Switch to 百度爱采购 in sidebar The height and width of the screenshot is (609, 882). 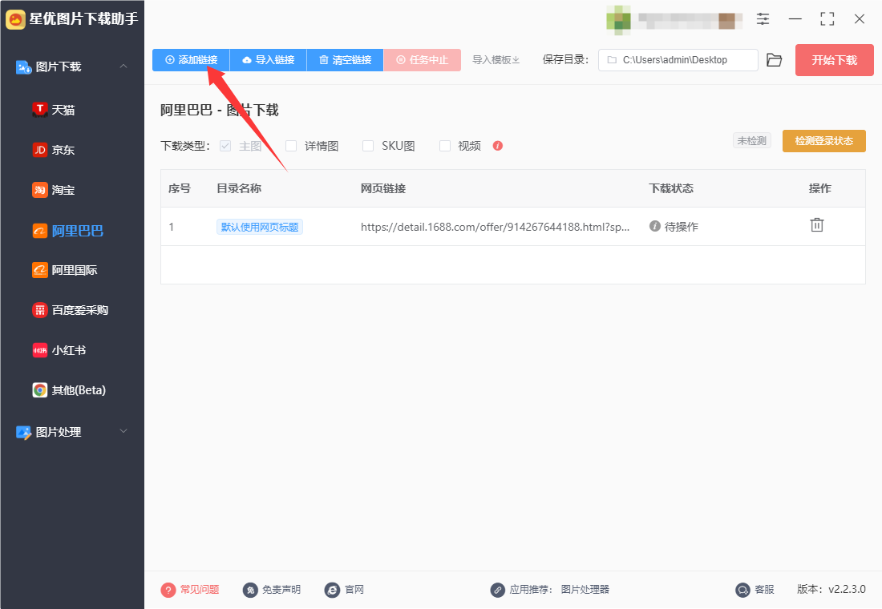tap(71, 310)
